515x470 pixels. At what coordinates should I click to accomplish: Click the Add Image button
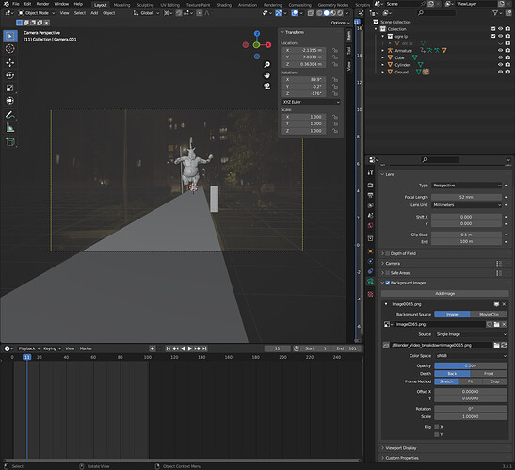445,294
